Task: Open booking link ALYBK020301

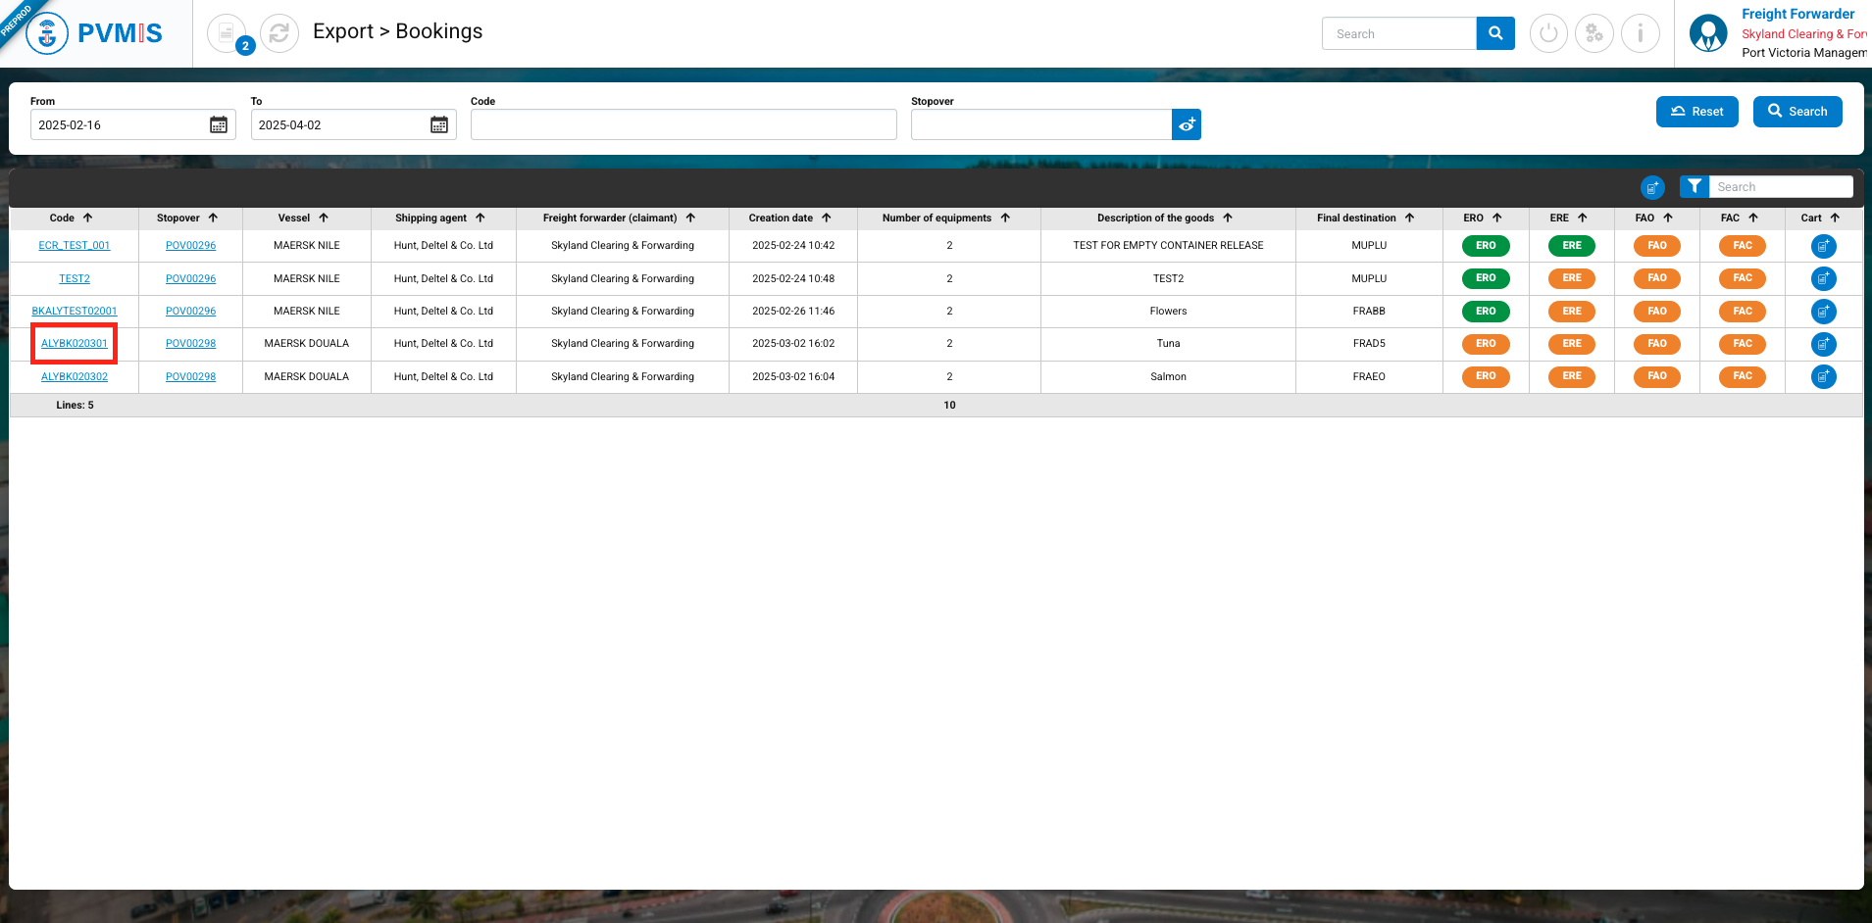Action: tap(75, 344)
